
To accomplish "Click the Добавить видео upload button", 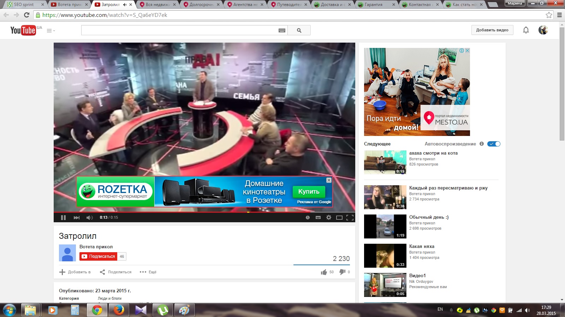I will point(492,30).
